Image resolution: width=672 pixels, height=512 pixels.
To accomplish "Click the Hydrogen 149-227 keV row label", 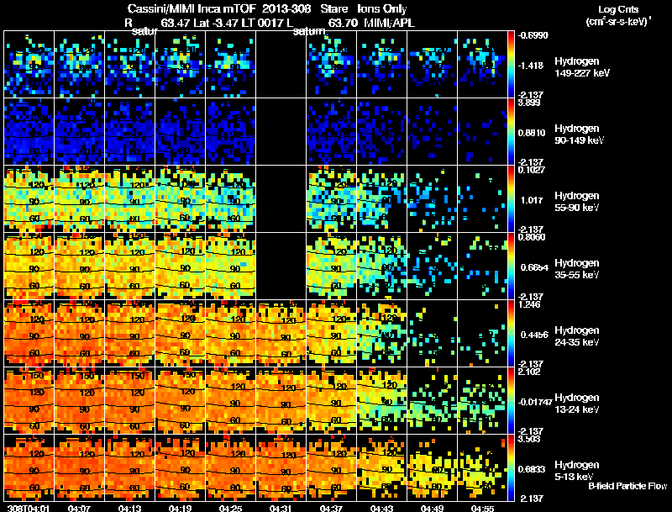I will pos(582,67).
